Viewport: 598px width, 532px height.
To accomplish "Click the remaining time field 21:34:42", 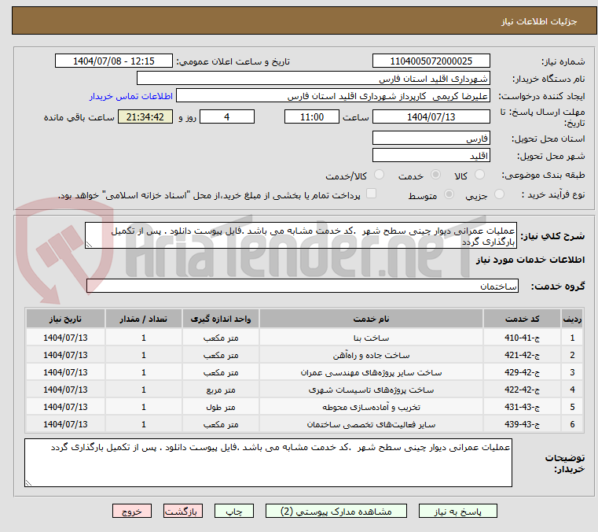I will (145, 116).
